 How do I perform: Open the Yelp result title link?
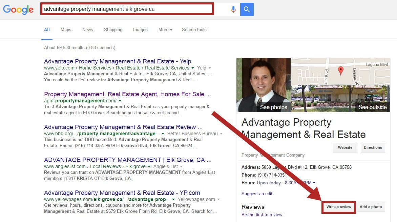pos(118,61)
